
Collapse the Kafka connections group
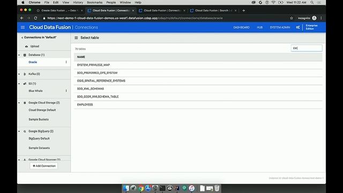click(x=19, y=74)
